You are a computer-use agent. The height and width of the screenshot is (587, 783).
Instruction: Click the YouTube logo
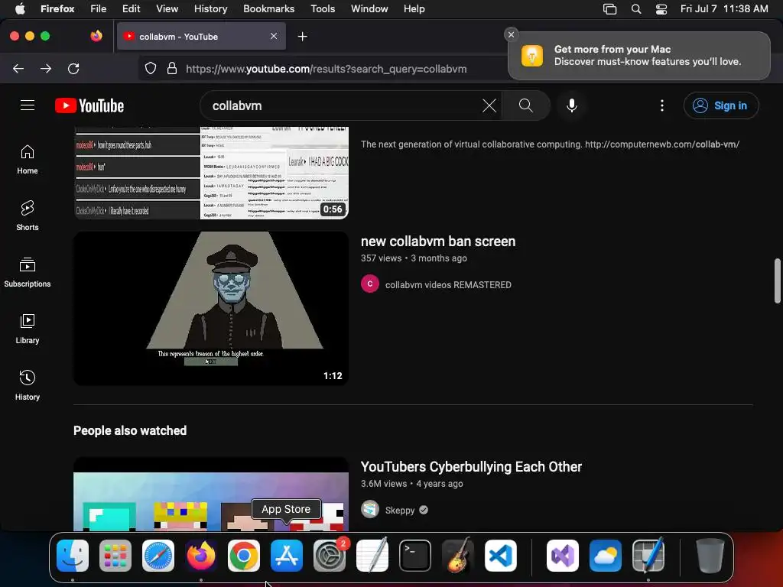tap(89, 105)
